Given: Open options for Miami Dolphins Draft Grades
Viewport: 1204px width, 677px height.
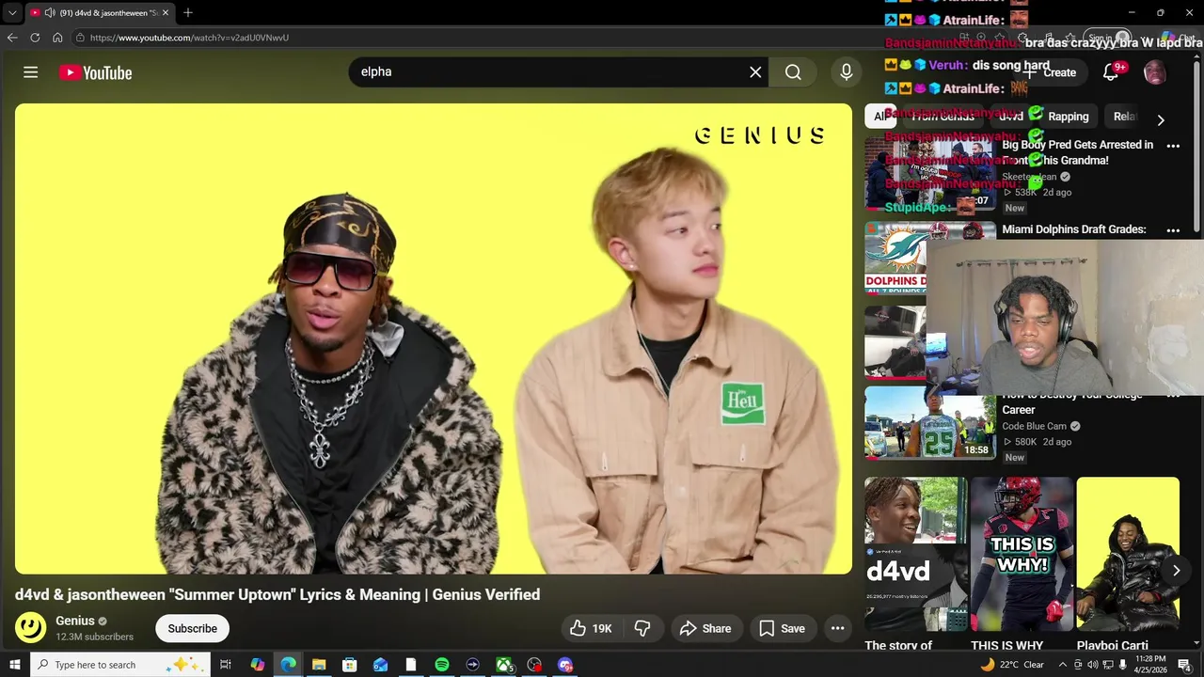Looking at the screenshot, I should (x=1173, y=230).
